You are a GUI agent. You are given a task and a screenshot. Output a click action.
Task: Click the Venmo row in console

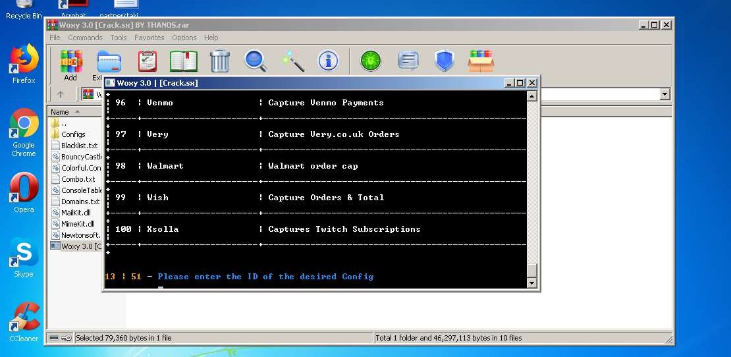316,103
